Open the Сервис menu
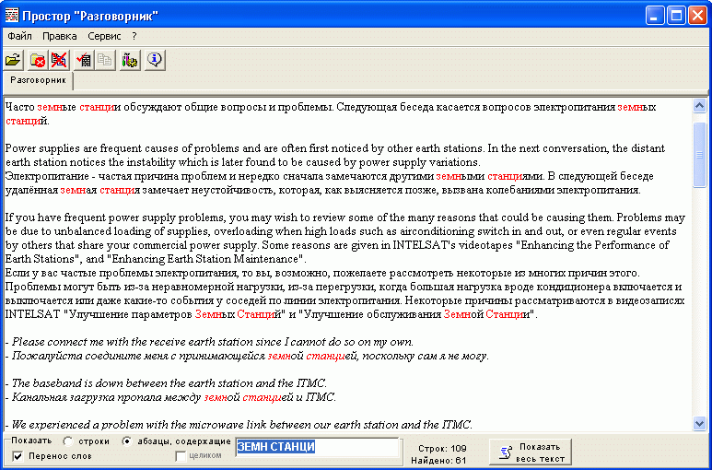The height and width of the screenshot is (470, 712). 104,36
